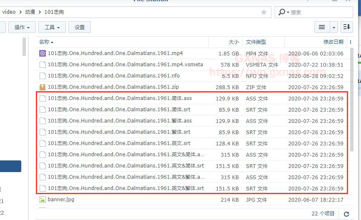The width and height of the screenshot is (361, 220).
Task: Click the list view mode icon
Action: tap(322, 27)
